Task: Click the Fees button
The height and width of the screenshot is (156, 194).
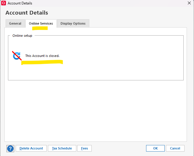Action: coord(84,148)
